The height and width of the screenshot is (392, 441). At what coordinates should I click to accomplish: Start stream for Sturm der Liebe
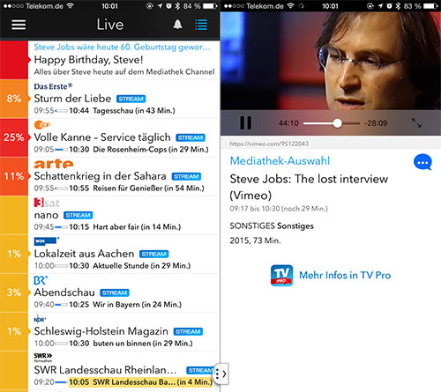131,99
